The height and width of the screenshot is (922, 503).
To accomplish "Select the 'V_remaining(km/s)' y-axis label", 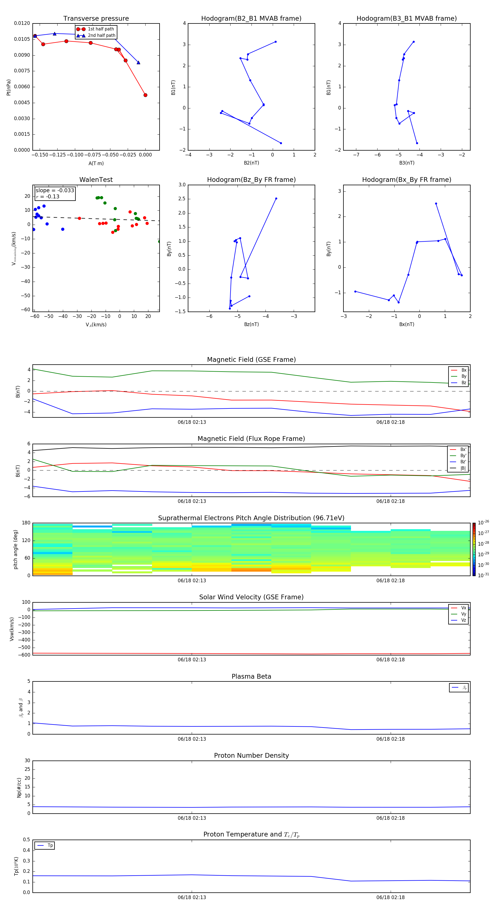I will [14, 248].
